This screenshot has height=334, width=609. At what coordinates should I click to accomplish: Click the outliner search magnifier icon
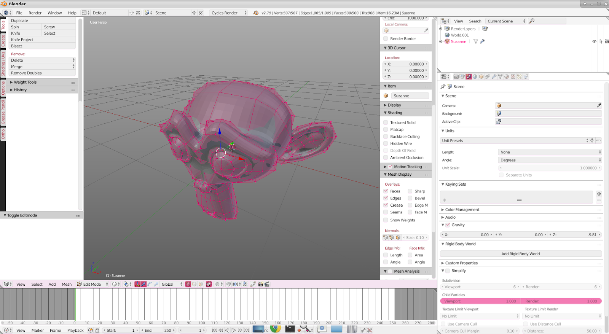pos(532,21)
